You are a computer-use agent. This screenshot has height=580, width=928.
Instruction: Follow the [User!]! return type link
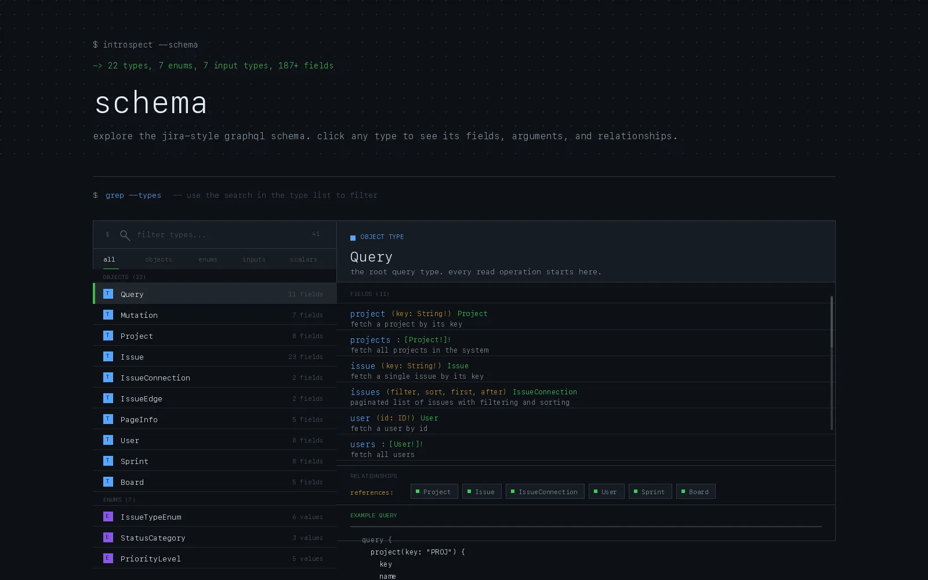(406, 444)
